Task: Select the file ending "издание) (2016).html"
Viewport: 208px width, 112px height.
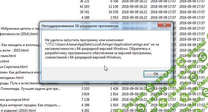Action: click(18, 110)
